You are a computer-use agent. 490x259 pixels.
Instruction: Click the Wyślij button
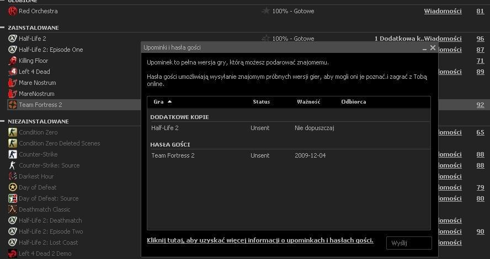point(409,243)
